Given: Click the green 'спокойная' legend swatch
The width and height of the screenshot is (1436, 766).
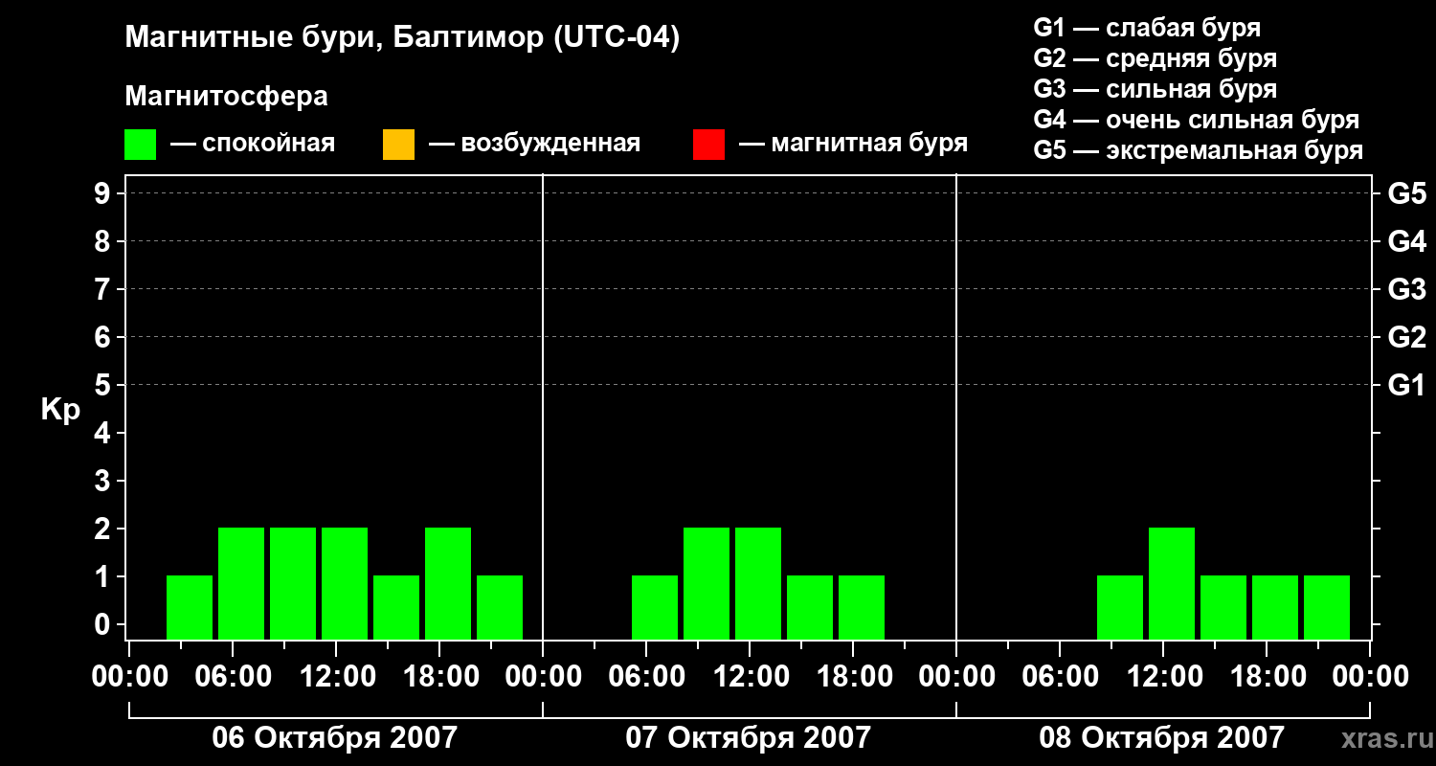Looking at the screenshot, I should coord(140,144).
